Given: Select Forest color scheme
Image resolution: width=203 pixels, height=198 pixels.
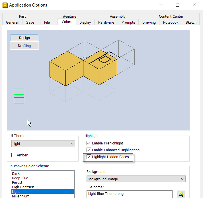Looking at the screenshot, I should (43, 182).
